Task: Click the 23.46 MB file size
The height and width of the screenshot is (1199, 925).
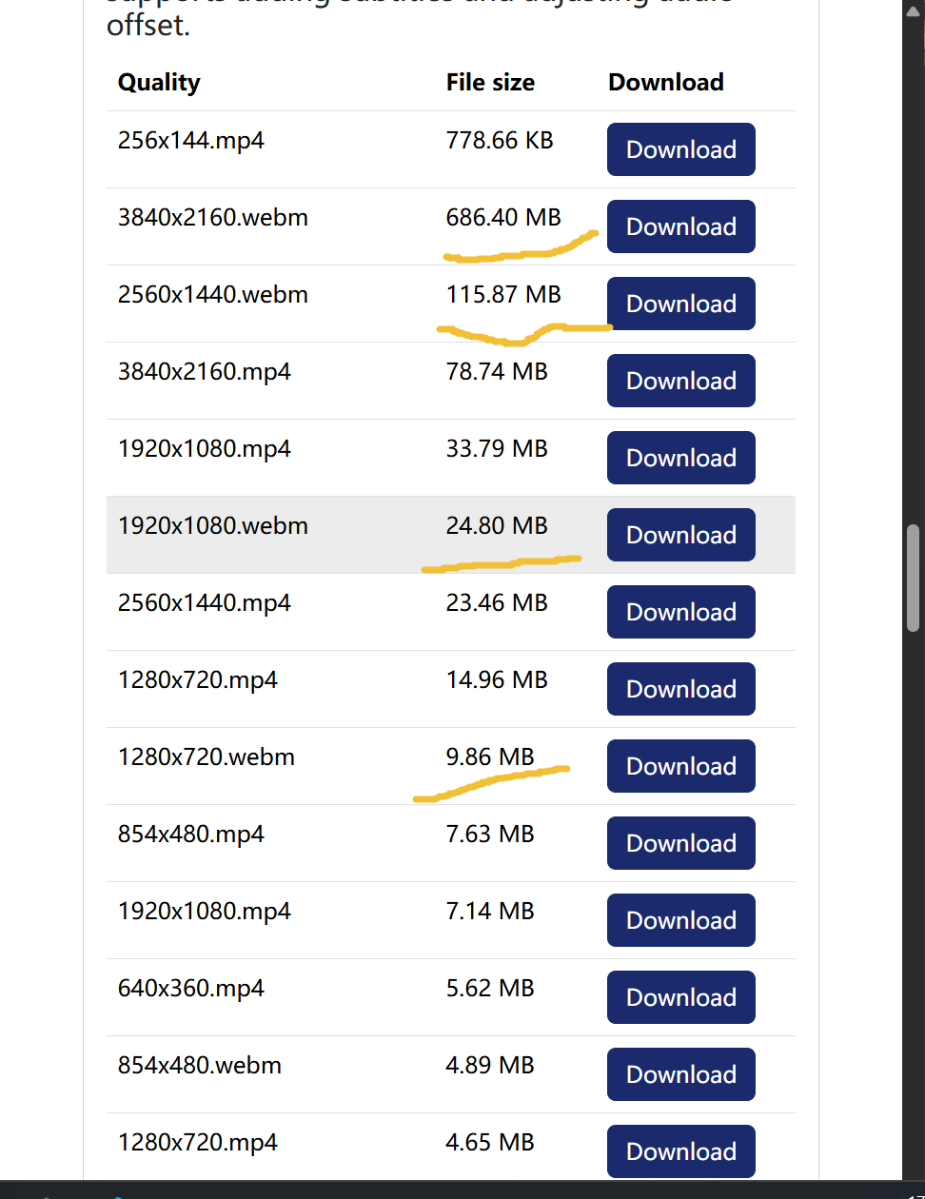Action: click(x=497, y=603)
